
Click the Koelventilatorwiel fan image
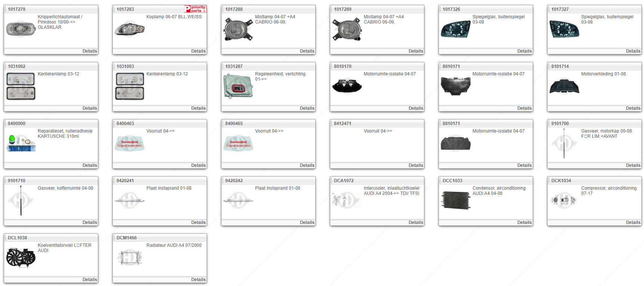[21, 258]
